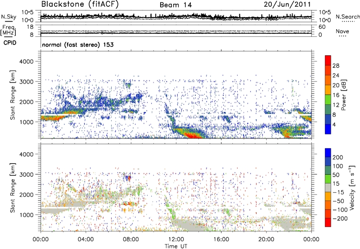Click the "−50" tick on Velocity colorbar
The image size is (360, 249).
coord(338,201)
